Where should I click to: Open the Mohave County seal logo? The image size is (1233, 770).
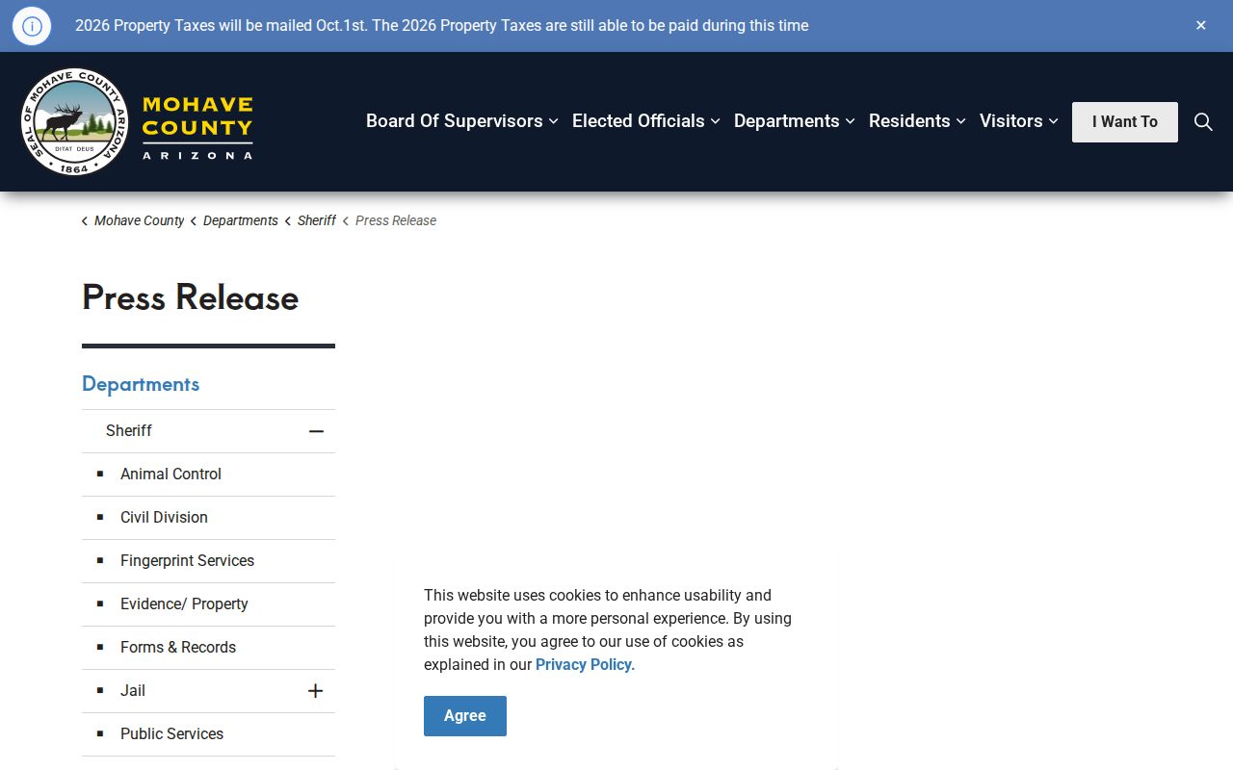(x=74, y=121)
